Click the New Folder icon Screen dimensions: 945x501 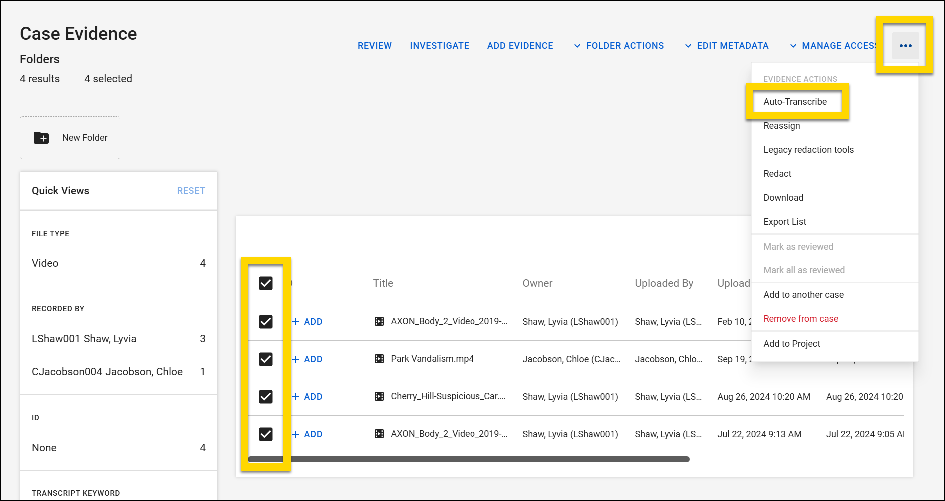(41, 138)
